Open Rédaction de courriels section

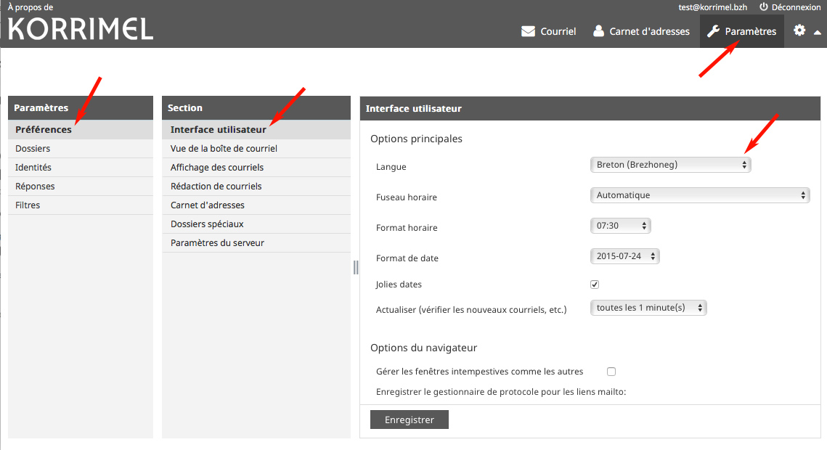[216, 187]
